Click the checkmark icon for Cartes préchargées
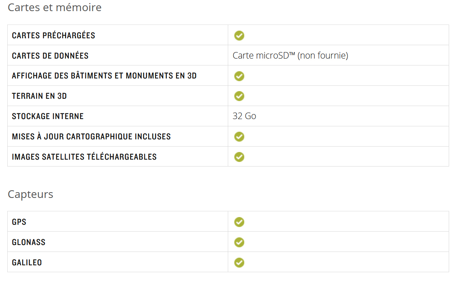 tap(239, 36)
